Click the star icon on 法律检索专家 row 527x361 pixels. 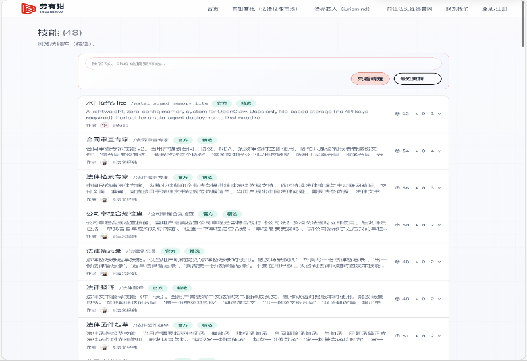pyautogui.click(x=416, y=187)
